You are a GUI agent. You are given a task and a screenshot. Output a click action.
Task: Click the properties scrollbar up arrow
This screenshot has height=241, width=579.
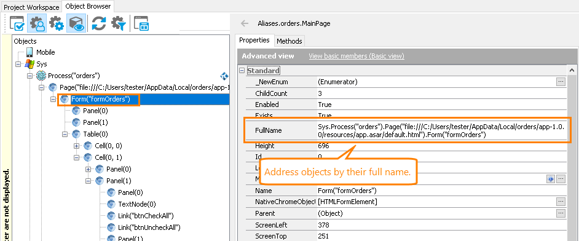click(572, 70)
